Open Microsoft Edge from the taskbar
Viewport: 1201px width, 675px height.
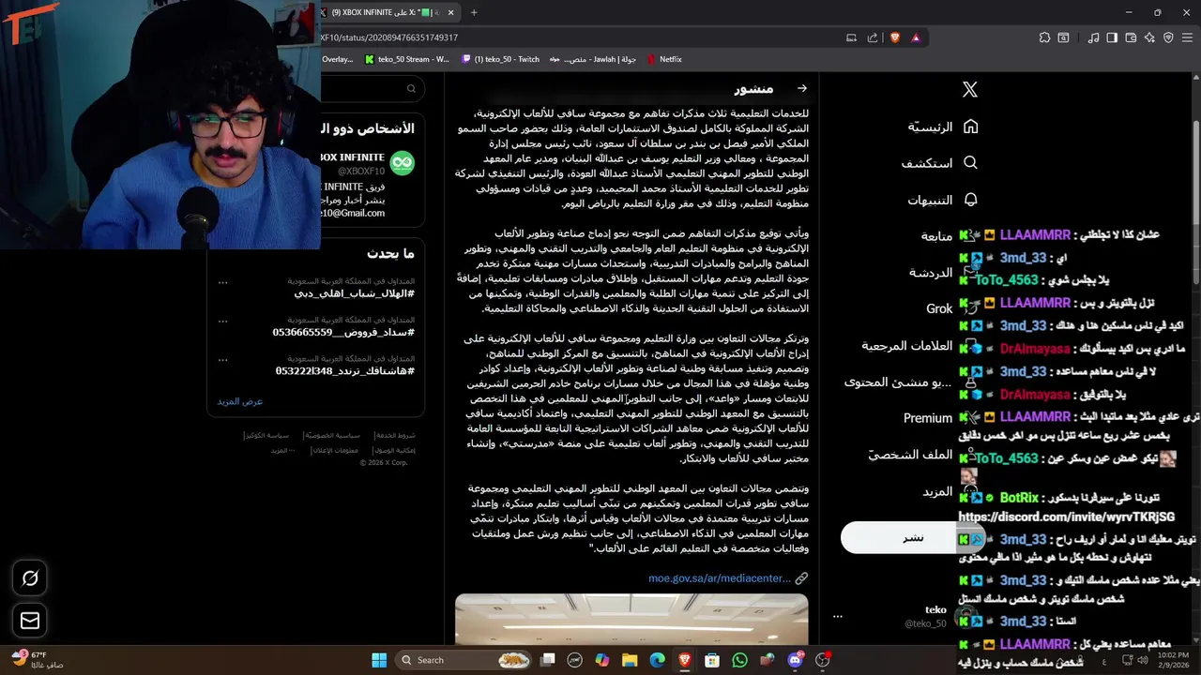pyautogui.click(x=658, y=660)
